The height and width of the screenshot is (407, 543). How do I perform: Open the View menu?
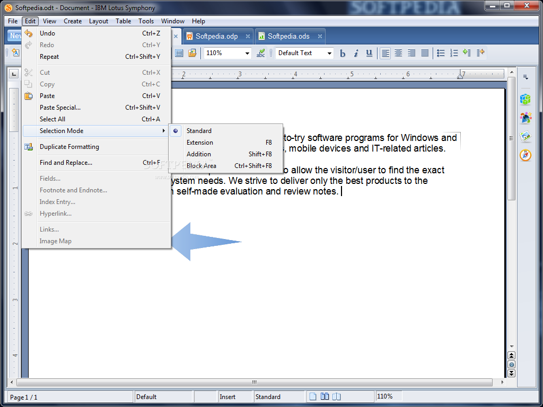49,21
